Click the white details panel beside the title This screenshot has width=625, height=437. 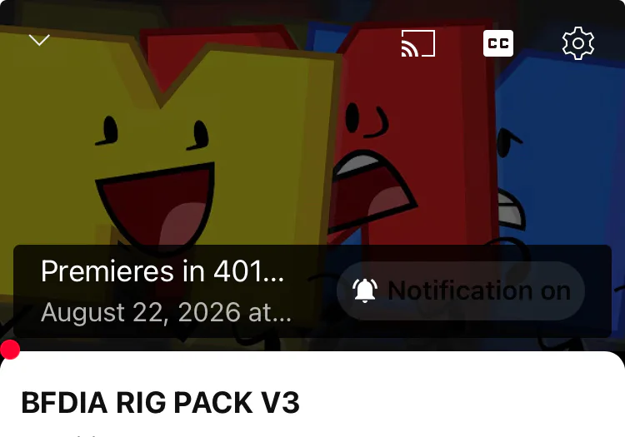pos(458,402)
